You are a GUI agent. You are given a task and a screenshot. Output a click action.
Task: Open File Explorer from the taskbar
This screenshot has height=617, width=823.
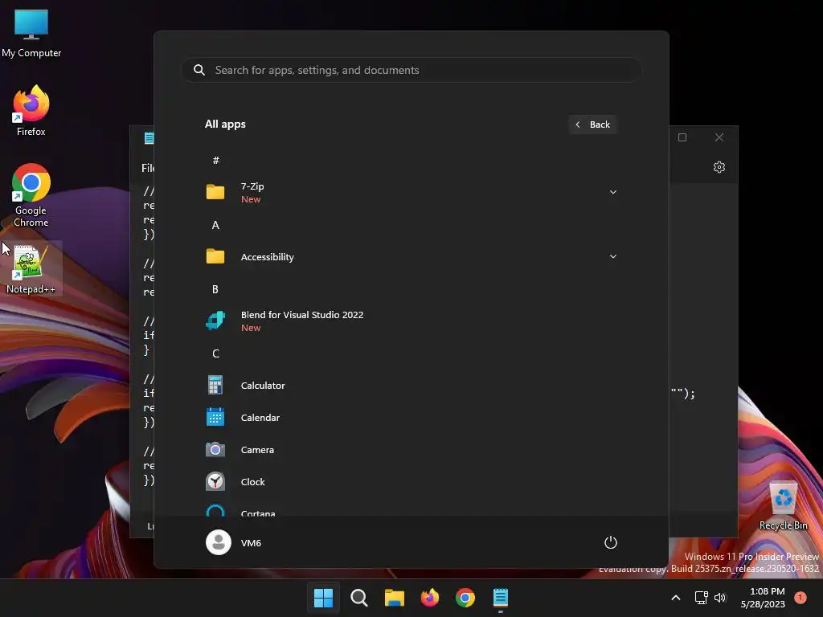pos(394,598)
